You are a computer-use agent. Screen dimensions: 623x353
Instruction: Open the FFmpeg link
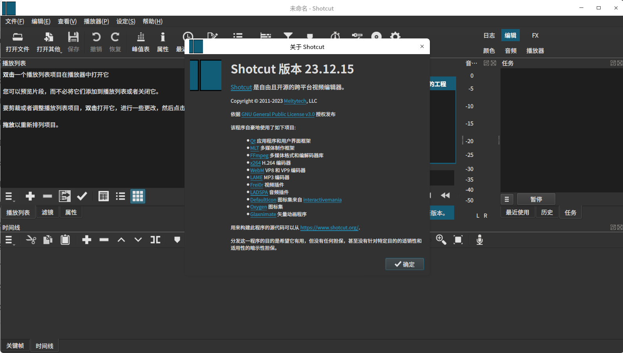point(259,155)
